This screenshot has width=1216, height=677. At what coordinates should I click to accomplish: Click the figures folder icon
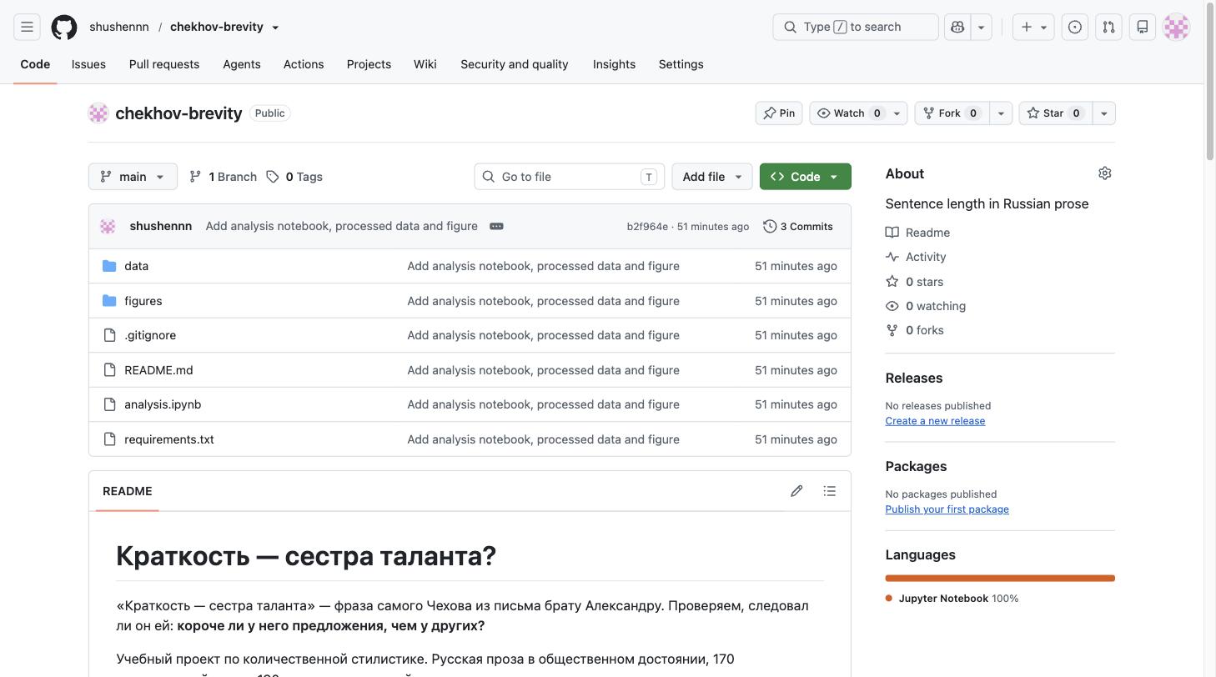click(109, 301)
